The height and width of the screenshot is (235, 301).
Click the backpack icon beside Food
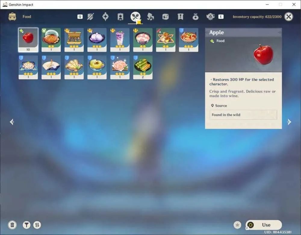coord(12,17)
